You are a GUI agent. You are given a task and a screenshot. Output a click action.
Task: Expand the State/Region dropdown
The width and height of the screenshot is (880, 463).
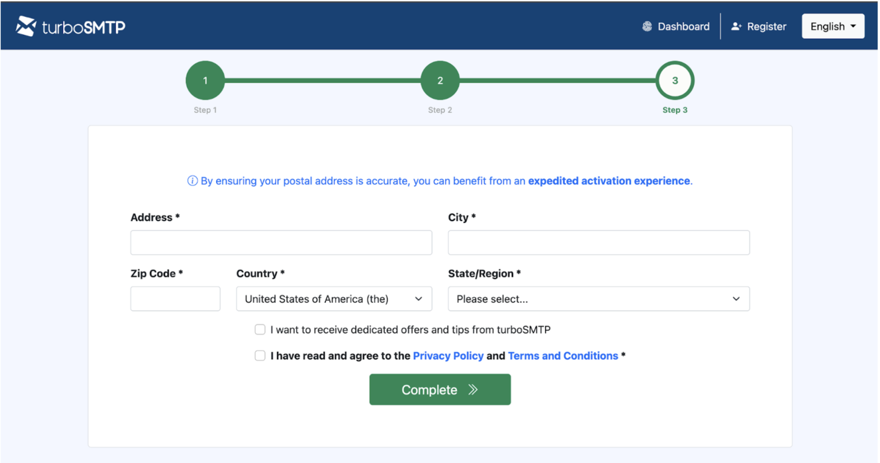tap(598, 299)
